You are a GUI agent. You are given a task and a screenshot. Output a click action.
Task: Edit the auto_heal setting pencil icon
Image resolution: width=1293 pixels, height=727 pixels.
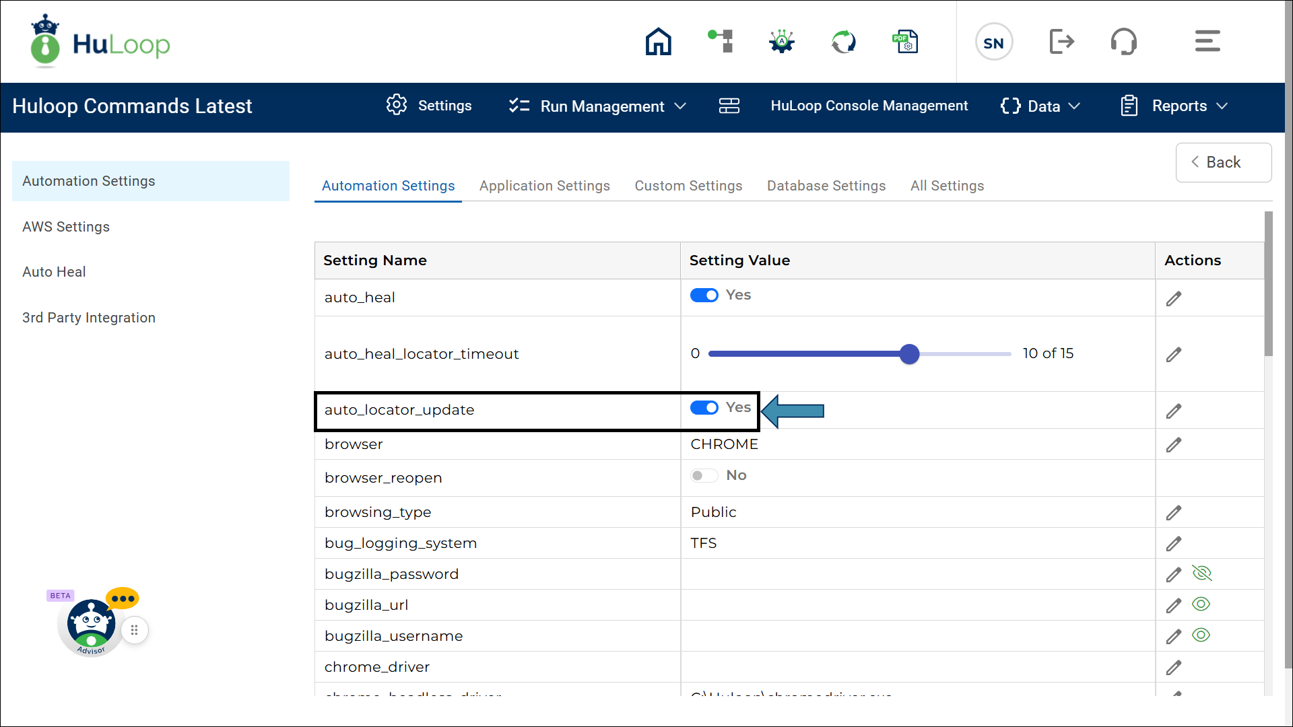click(x=1173, y=299)
